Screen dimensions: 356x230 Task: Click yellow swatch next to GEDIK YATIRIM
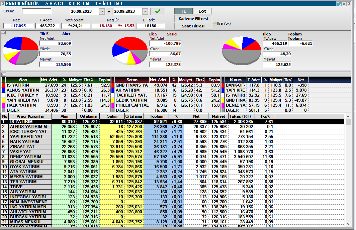113,100
